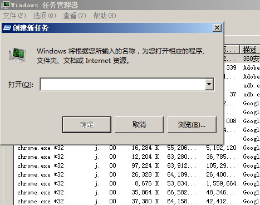Click the 83,912... value cell
This screenshot has width=260, height=205.
181,165
